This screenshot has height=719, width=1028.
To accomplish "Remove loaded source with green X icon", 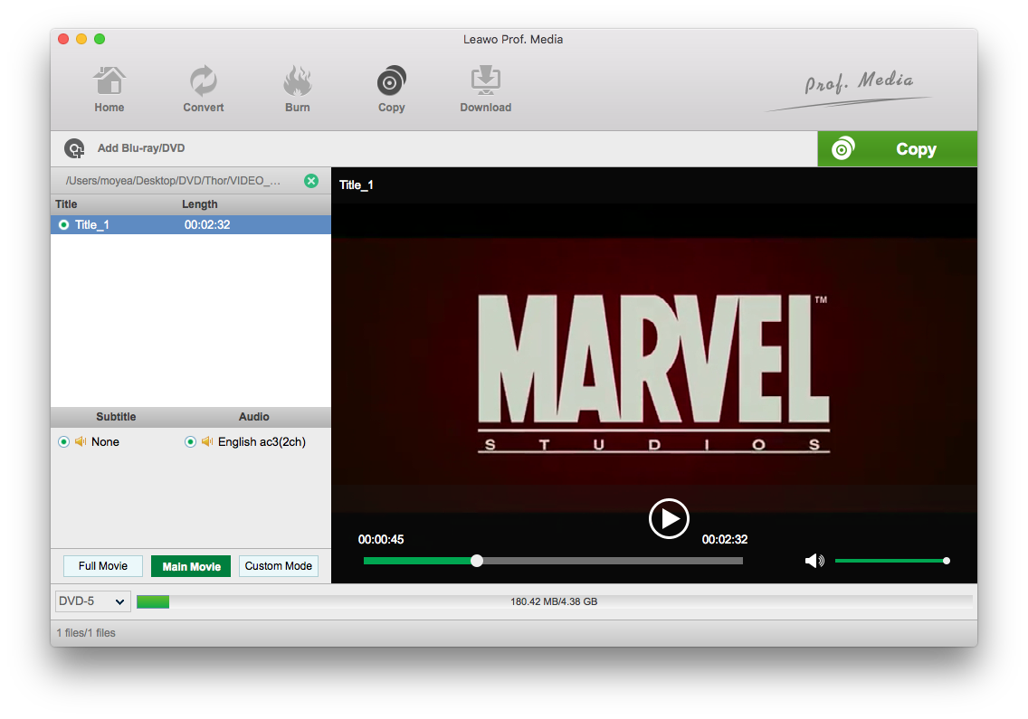I will (x=311, y=181).
